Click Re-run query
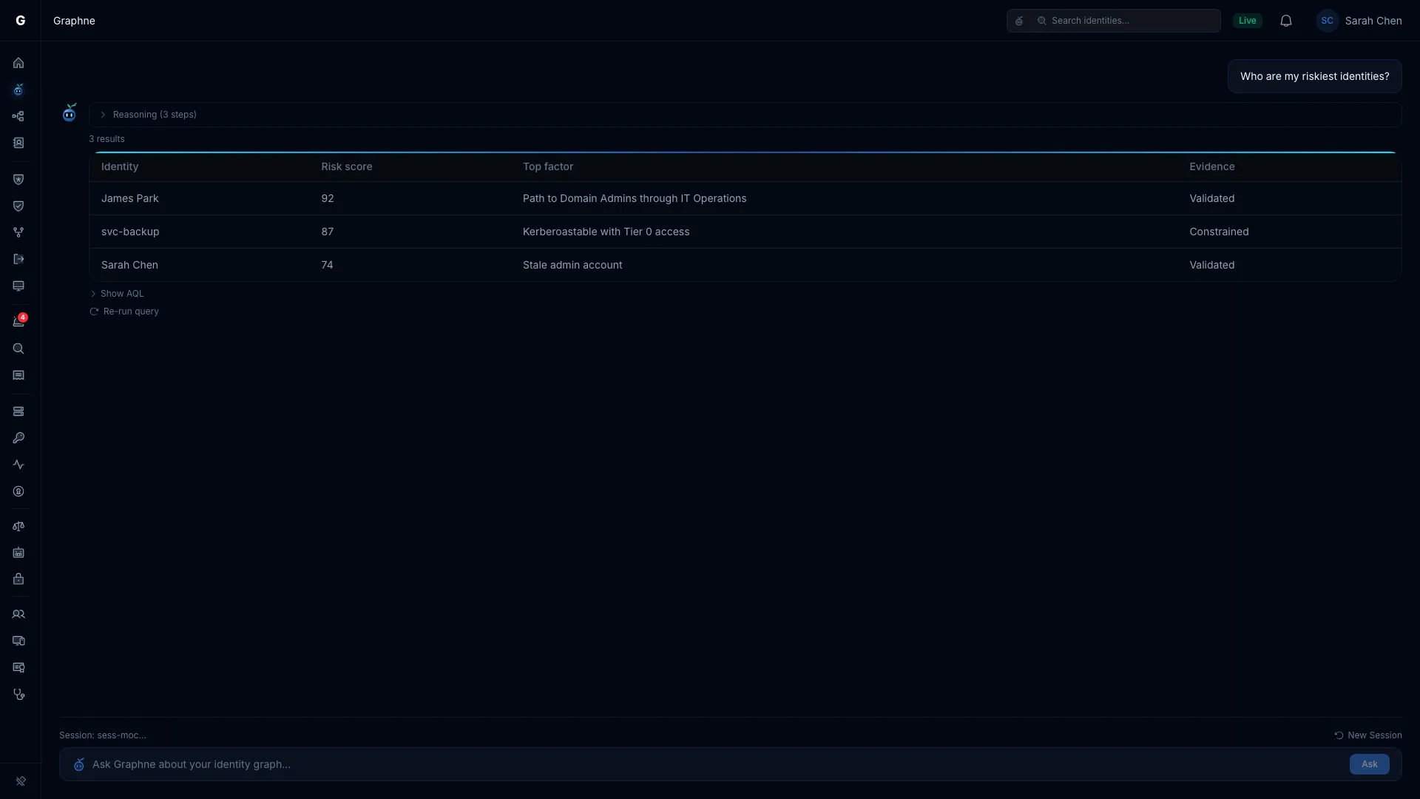This screenshot has width=1420, height=799. pyautogui.click(x=124, y=311)
